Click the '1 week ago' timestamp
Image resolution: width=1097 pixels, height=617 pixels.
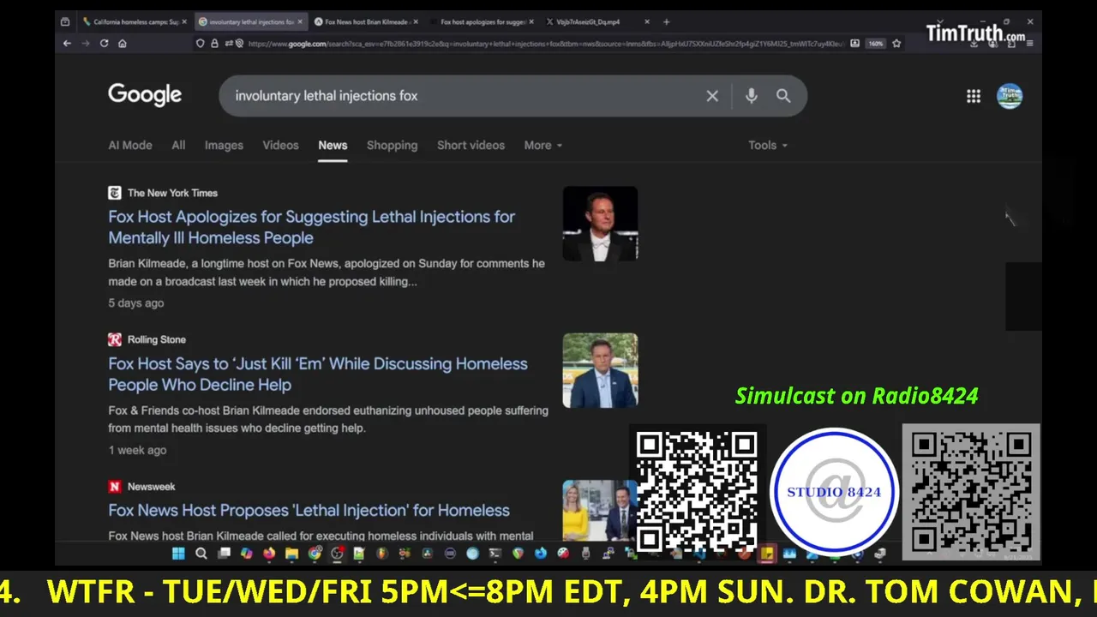click(137, 450)
